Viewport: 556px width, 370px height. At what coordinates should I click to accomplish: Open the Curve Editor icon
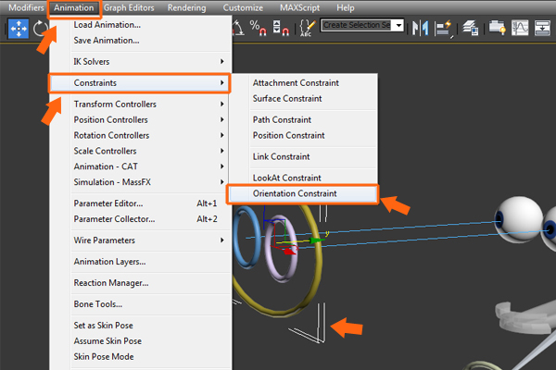[520, 28]
